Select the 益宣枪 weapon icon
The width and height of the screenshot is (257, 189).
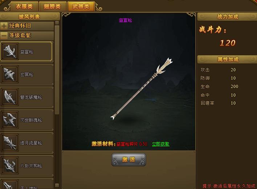click(10, 51)
